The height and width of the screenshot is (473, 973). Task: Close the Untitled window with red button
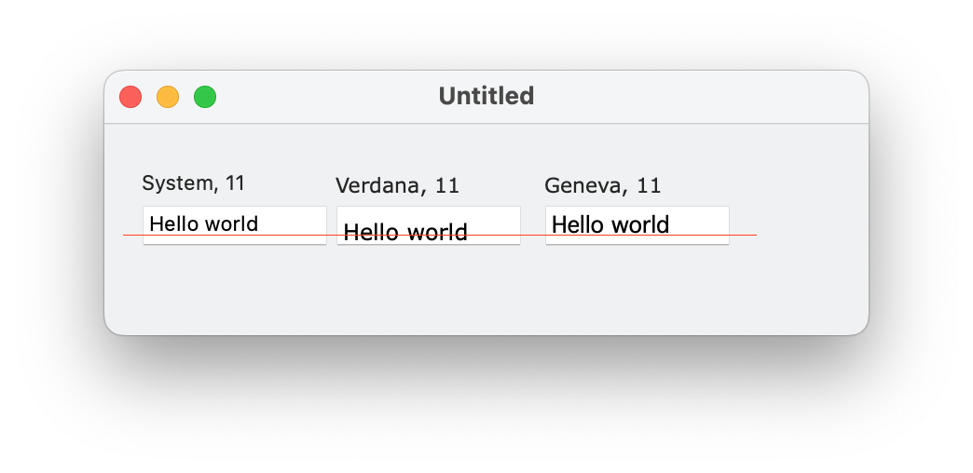[x=130, y=98]
